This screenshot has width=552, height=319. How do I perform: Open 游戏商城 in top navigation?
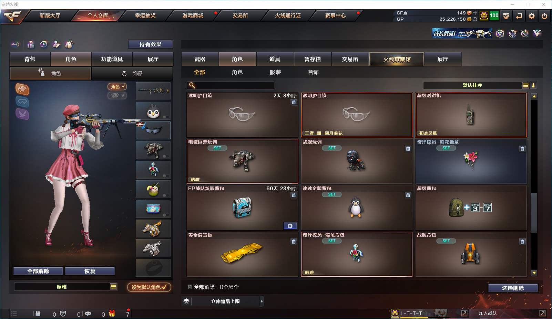[x=193, y=15]
